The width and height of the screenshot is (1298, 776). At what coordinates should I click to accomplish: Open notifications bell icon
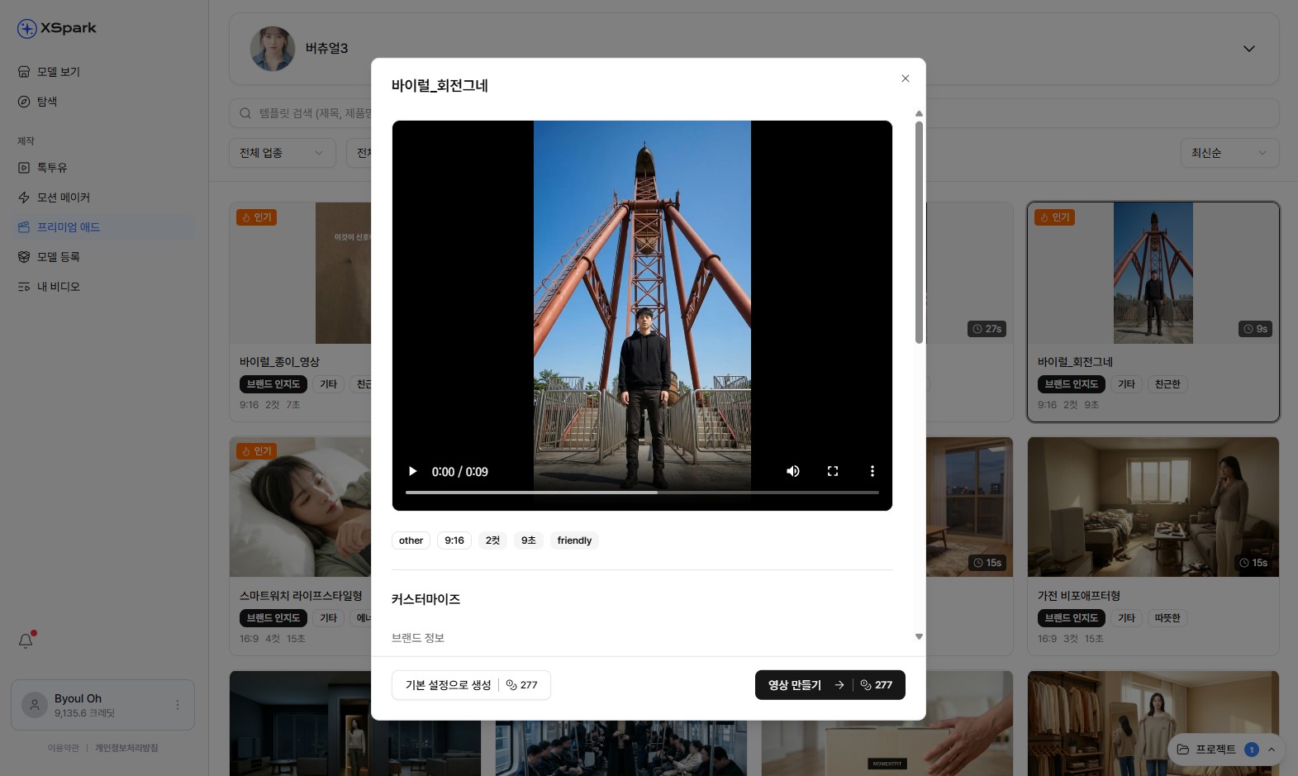click(x=26, y=640)
